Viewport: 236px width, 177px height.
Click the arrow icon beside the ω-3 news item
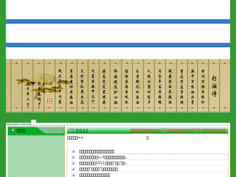coord(73,157)
